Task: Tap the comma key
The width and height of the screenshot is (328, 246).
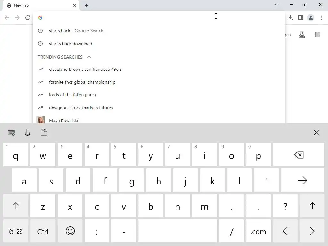Action: pyautogui.click(x=231, y=206)
